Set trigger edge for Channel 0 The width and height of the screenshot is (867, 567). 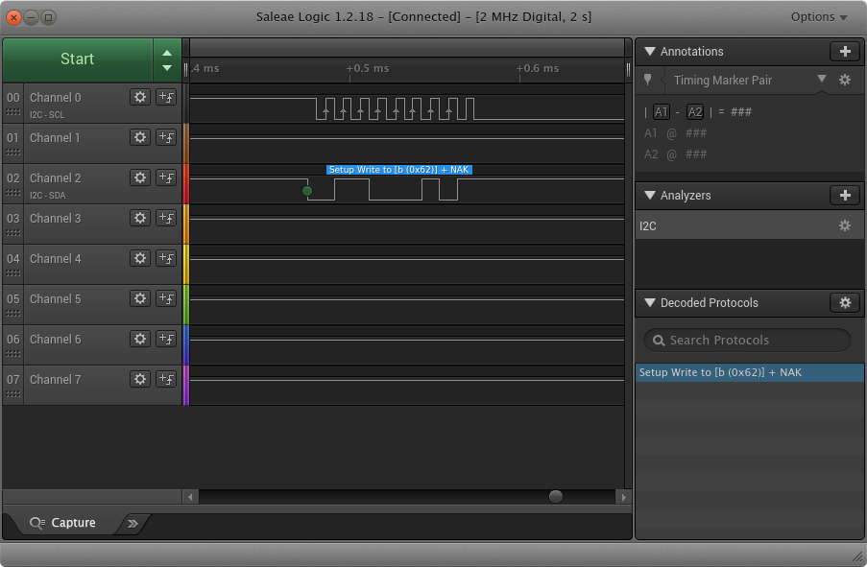(x=166, y=97)
